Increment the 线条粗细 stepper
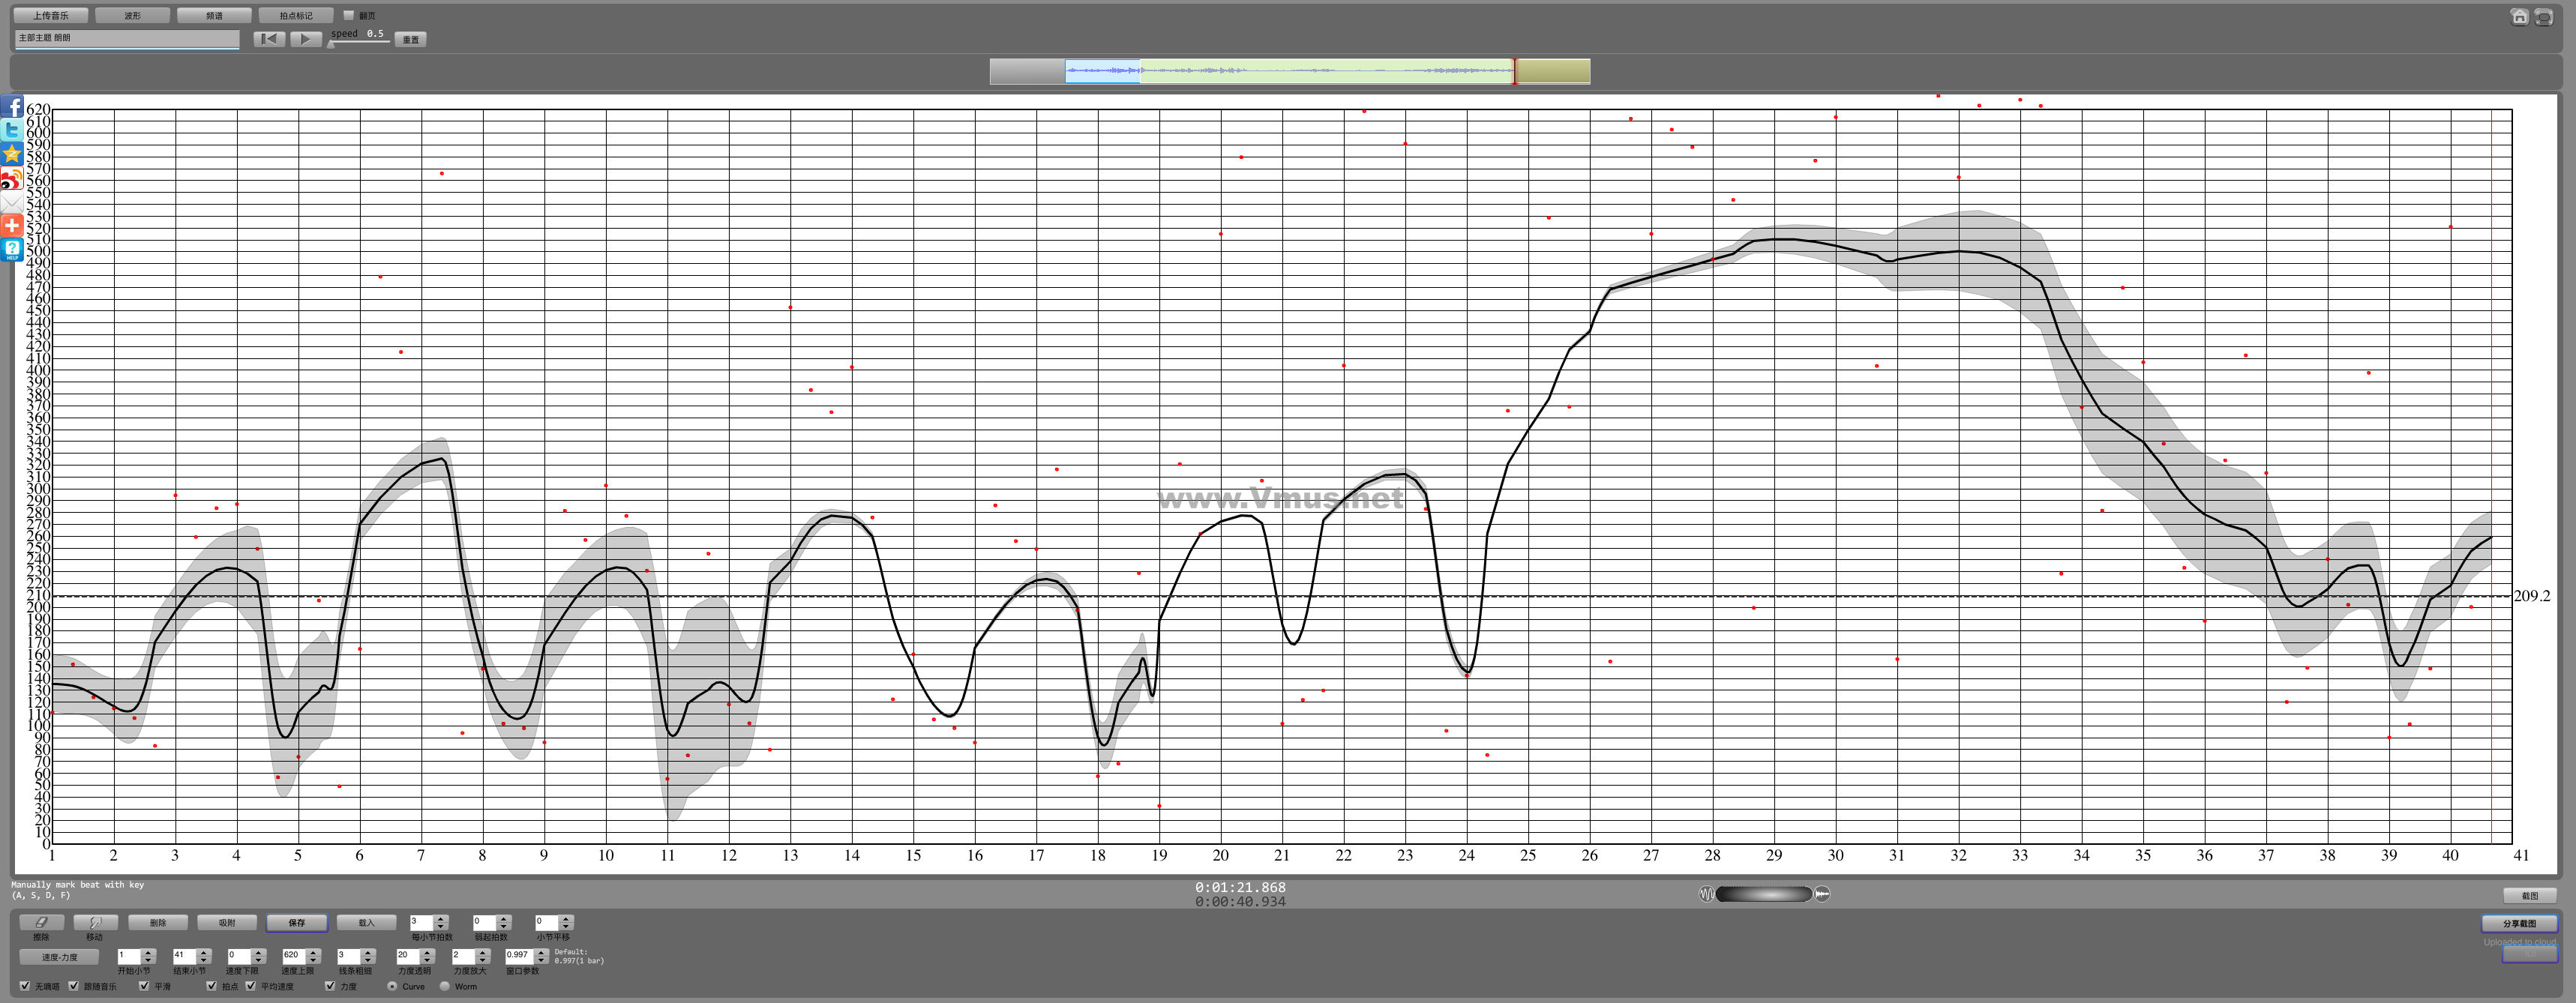The width and height of the screenshot is (2576, 1003). coord(367,953)
